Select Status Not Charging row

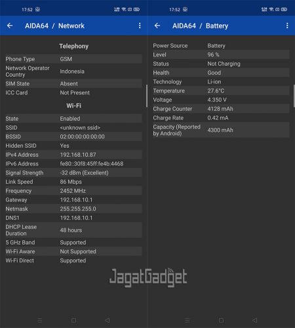click(x=221, y=64)
